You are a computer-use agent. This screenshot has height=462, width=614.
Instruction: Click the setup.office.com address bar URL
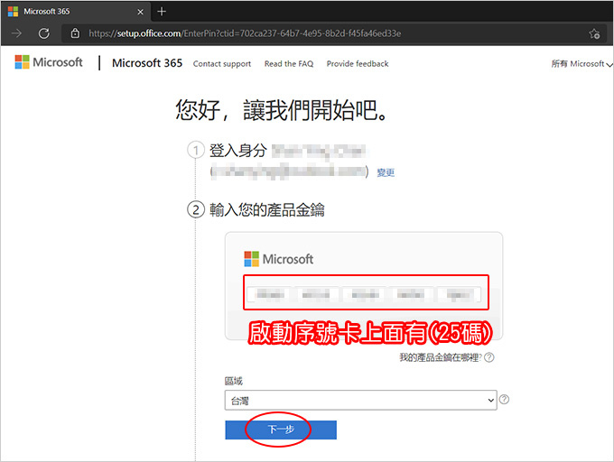245,33
